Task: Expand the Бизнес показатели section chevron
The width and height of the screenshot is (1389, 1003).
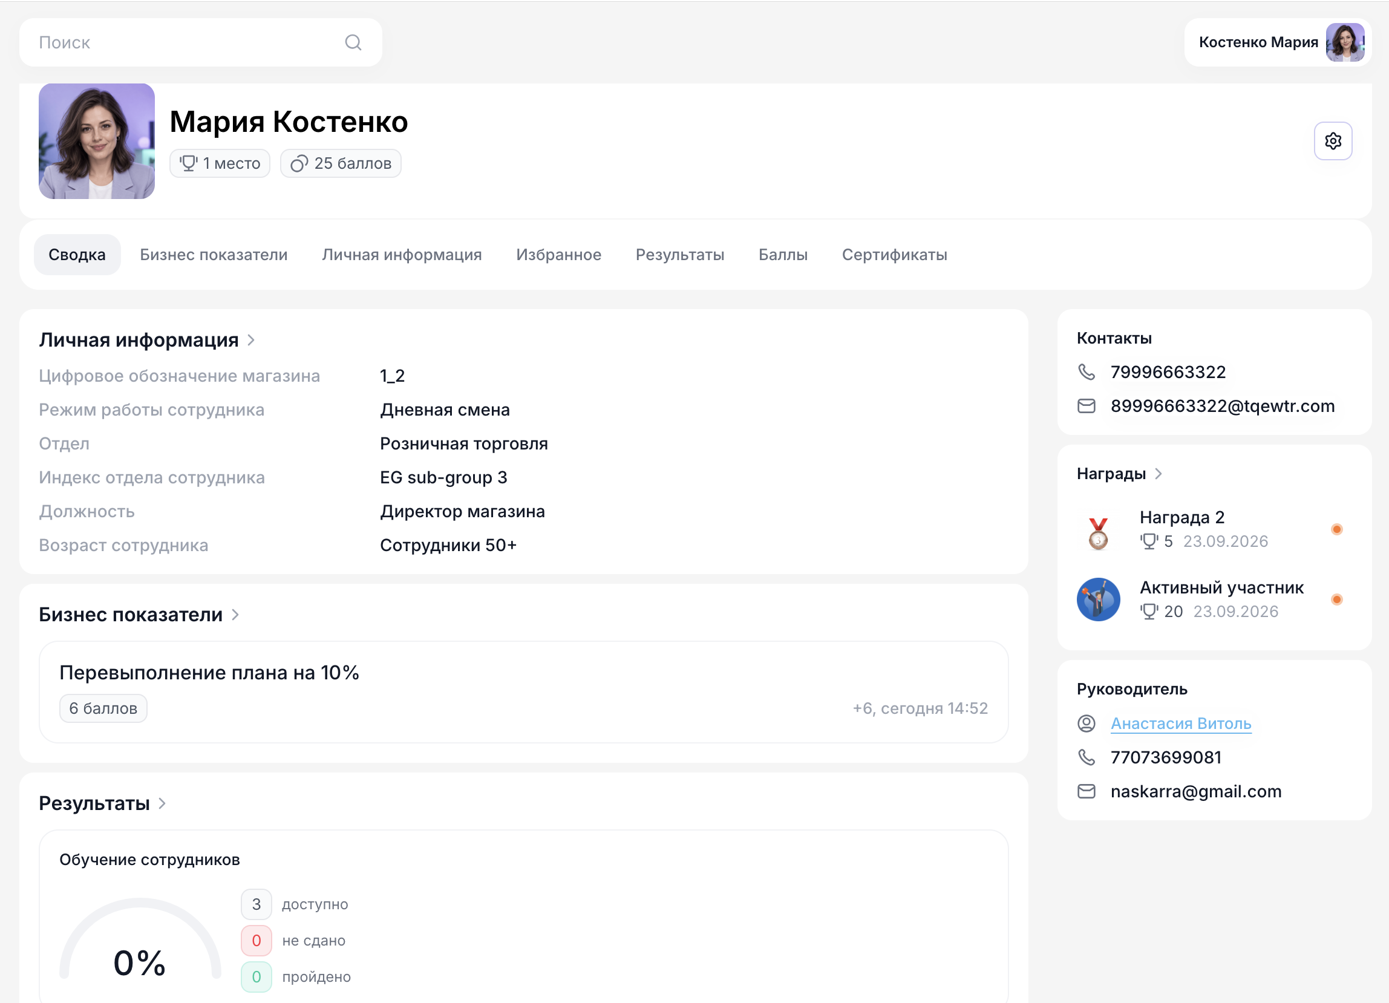Action: [x=235, y=614]
